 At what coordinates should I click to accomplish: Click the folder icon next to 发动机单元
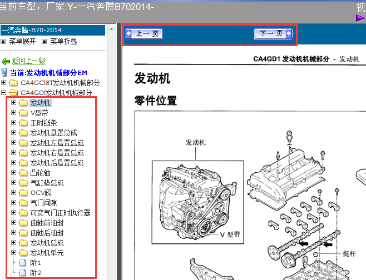[x=23, y=253]
